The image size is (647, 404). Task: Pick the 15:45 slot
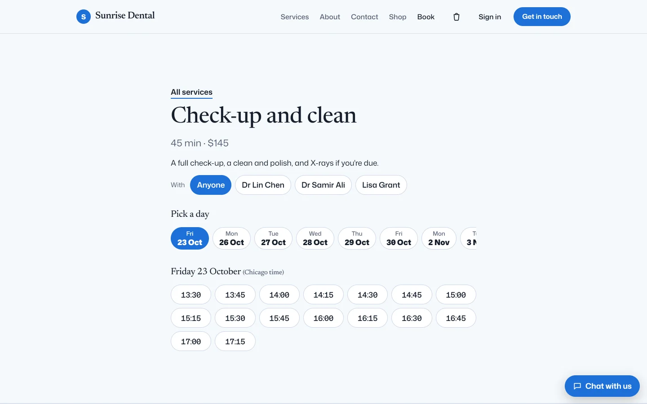(x=279, y=318)
